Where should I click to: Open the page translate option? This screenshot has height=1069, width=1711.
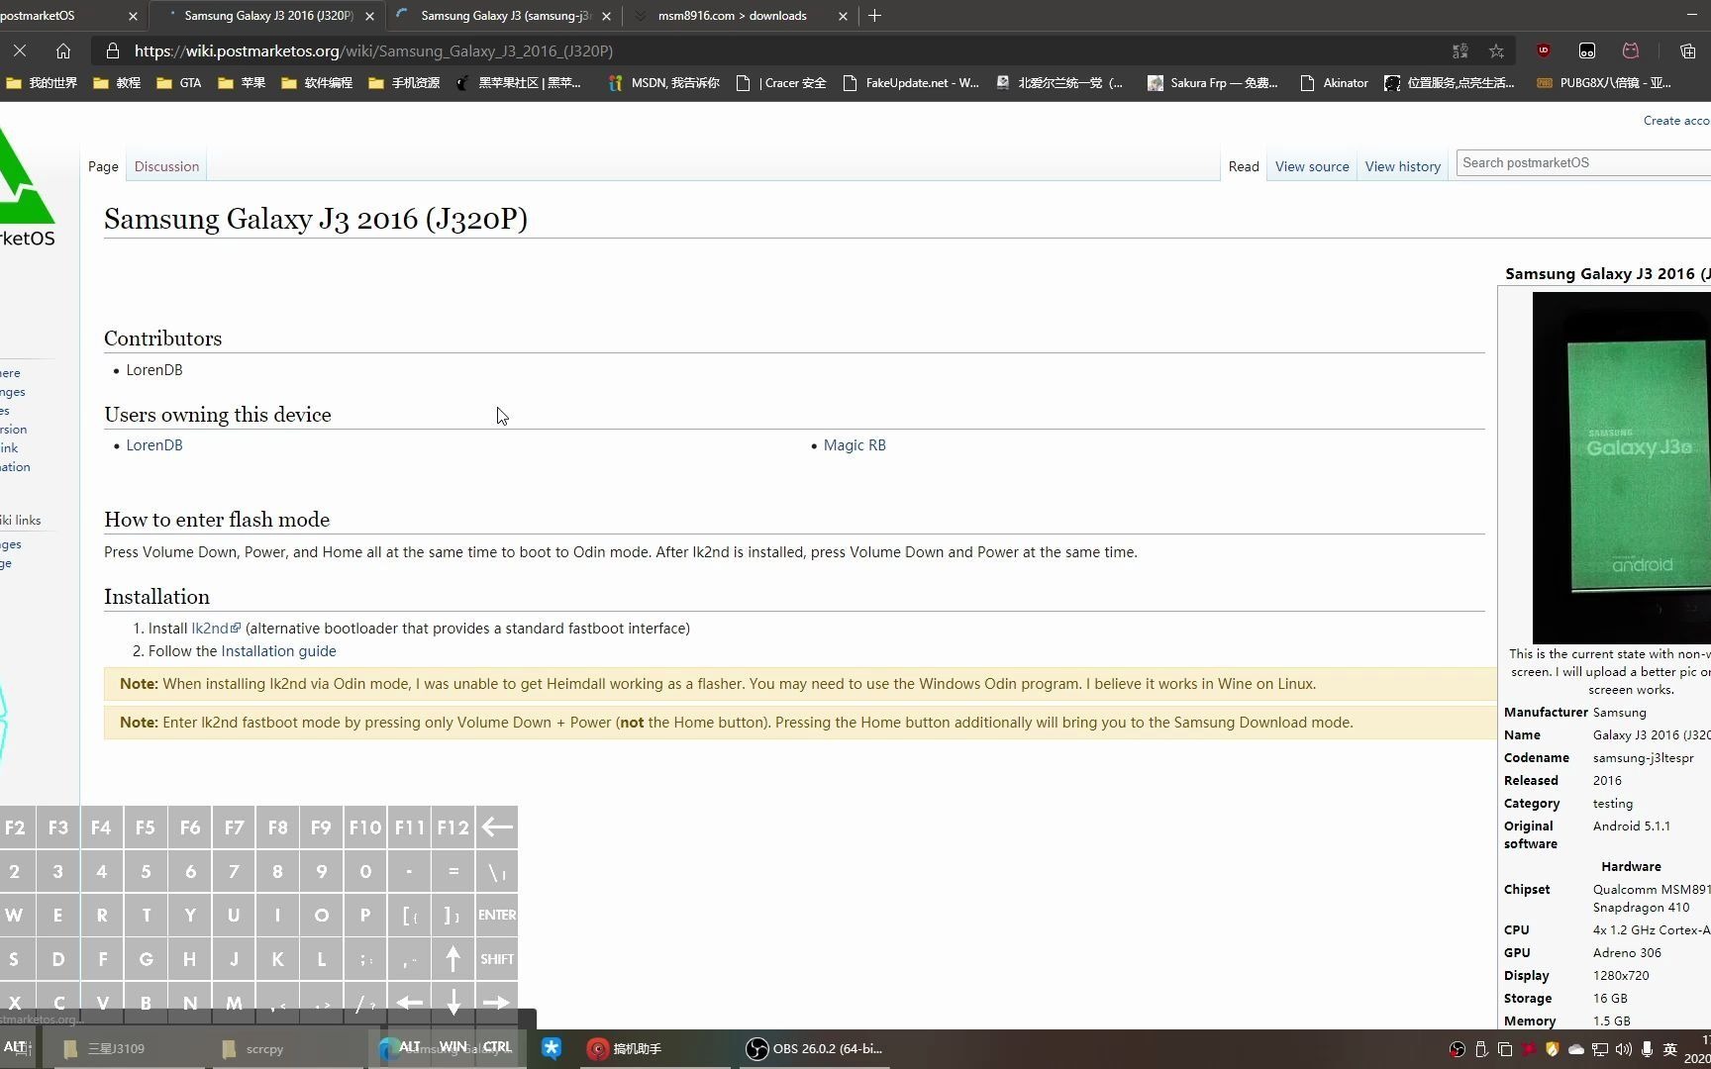coord(1459,50)
